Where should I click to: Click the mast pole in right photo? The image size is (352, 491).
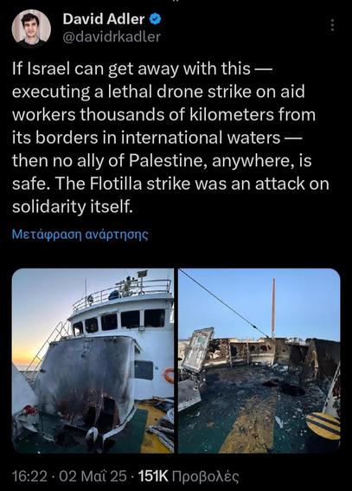point(273,307)
